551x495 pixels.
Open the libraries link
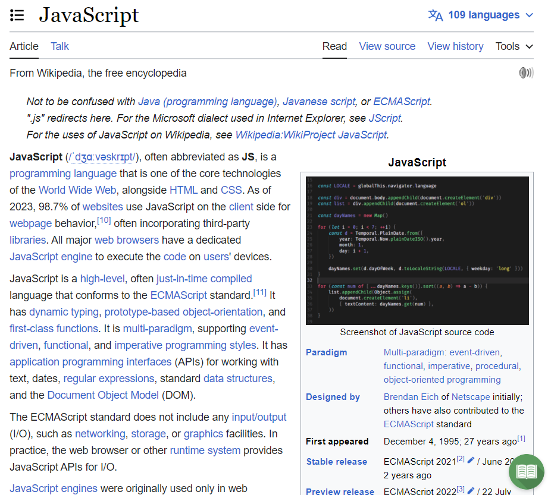point(28,240)
